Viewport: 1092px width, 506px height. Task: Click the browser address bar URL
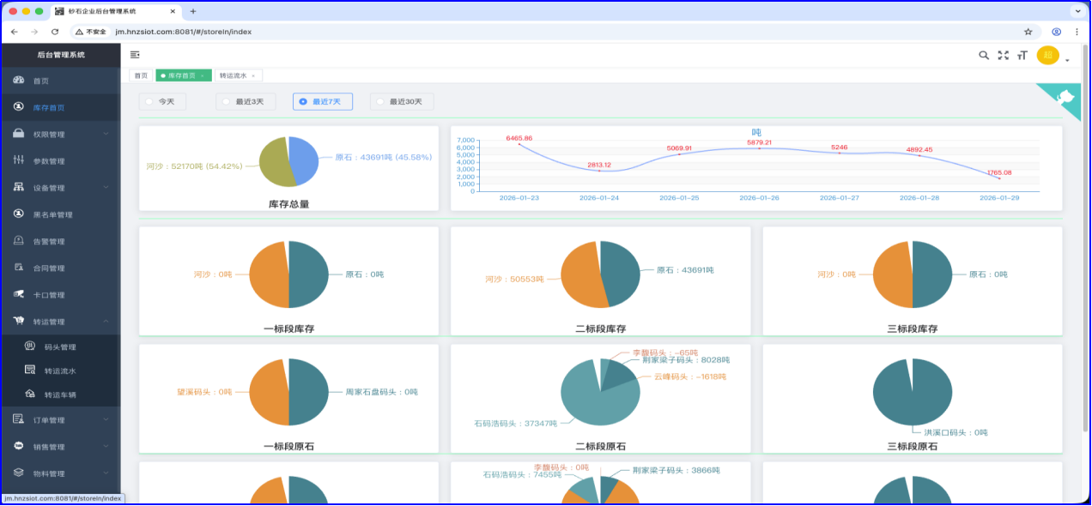tap(183, 32)
